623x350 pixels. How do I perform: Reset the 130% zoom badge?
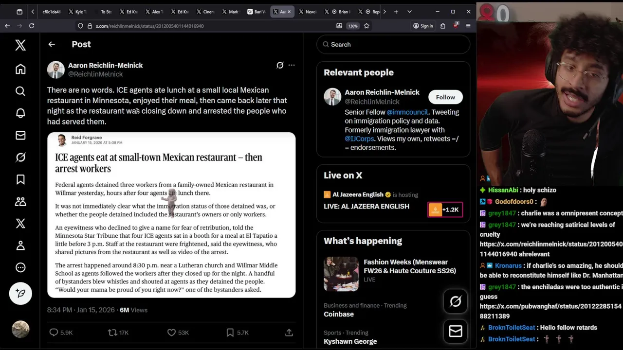pos(353,26)
